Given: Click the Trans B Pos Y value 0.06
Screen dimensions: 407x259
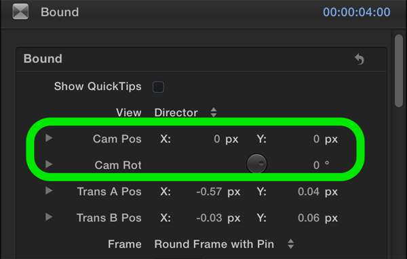Looking at the screenshot, I should [x=309, y=218].
